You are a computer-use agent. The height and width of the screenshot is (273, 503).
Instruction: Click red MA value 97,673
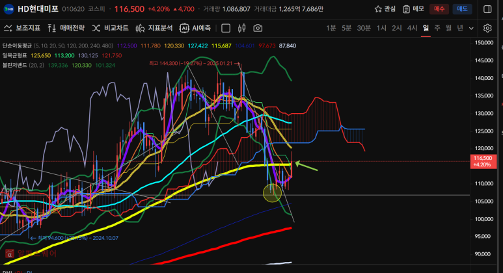click(x=267, y=45)
